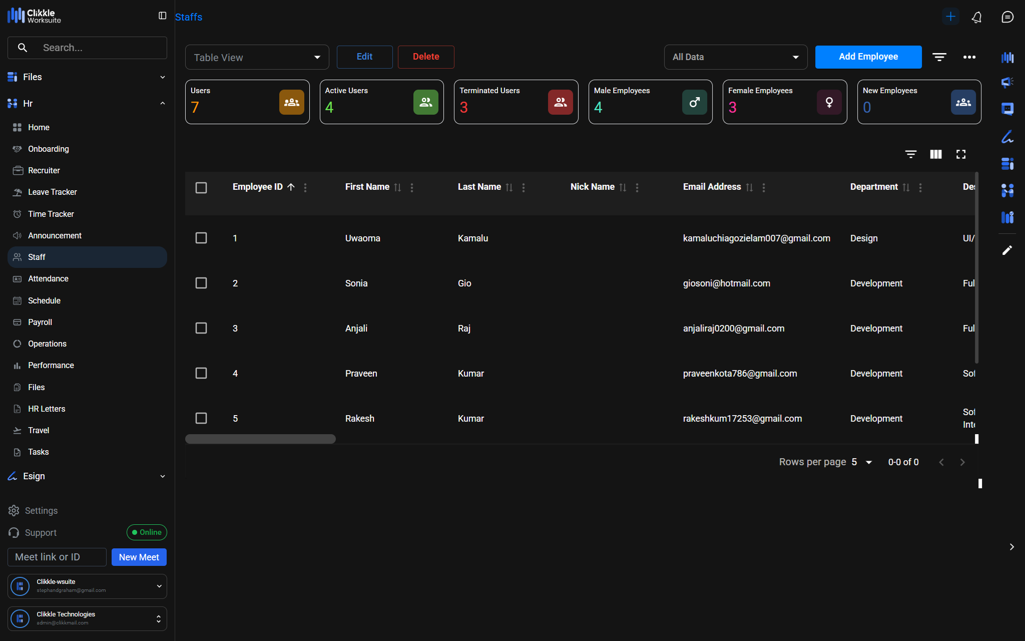Toggle table fullscreen mode icon
Viewport: 1025px width, 641px height.
tap(960, 154)
